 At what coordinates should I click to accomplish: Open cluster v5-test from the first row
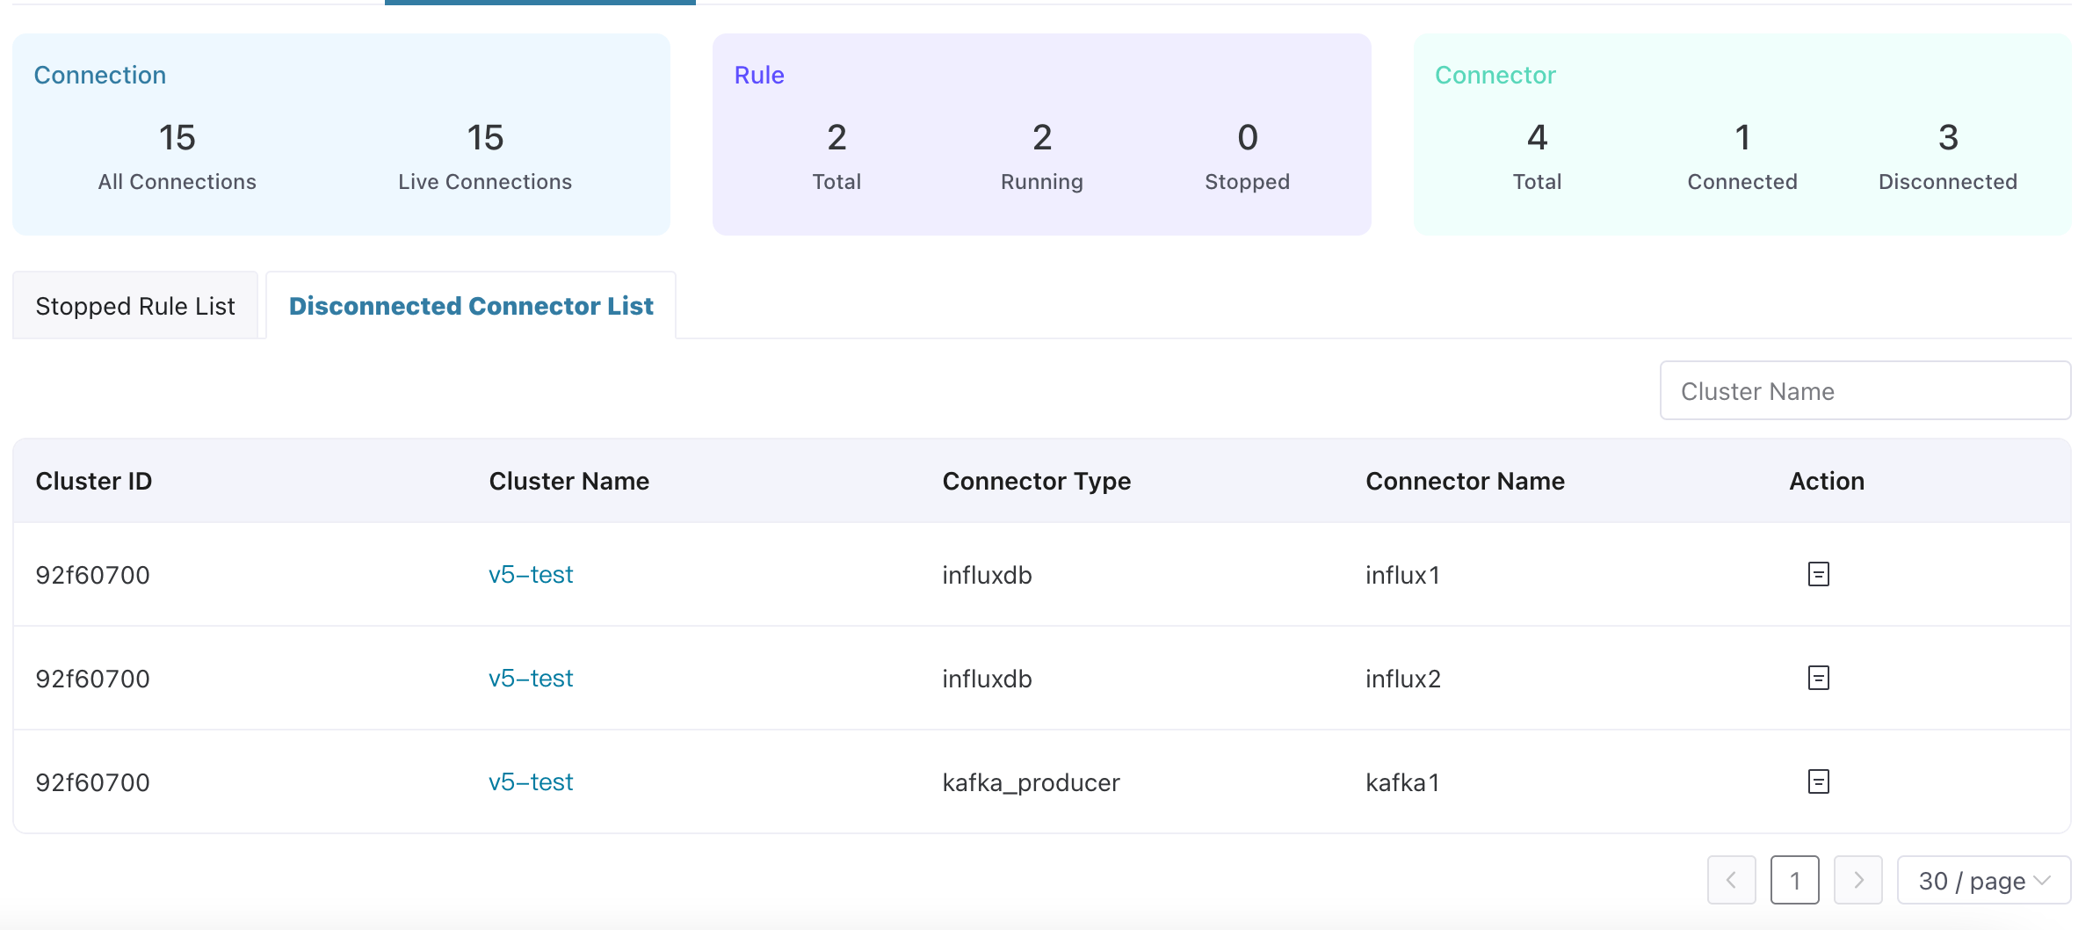point(531,574)
